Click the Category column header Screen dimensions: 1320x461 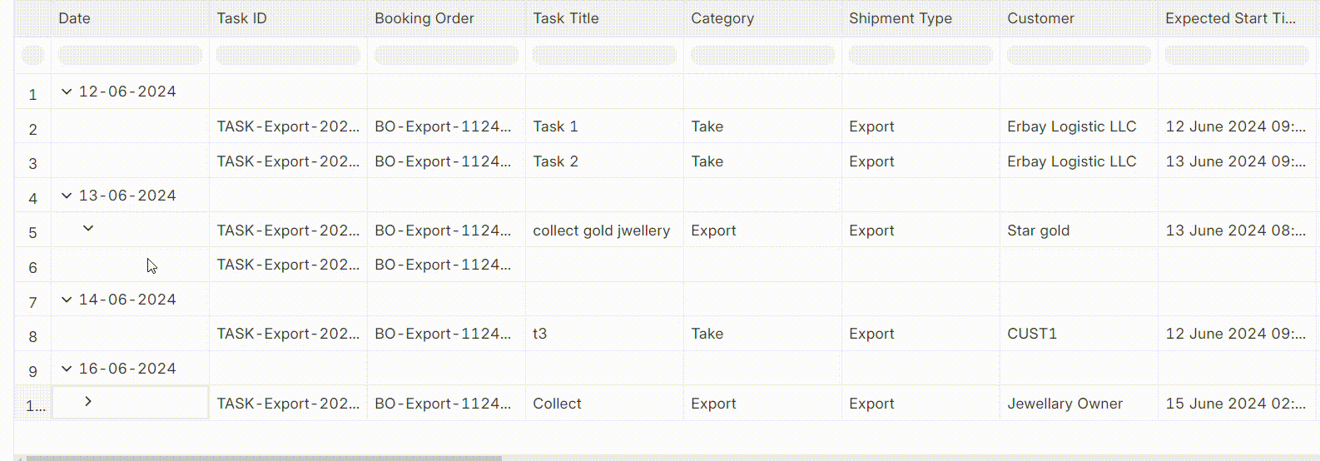[722, 18]
